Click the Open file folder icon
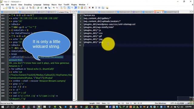The height and width of the screenshot is (109, 194). coord(6,8)
